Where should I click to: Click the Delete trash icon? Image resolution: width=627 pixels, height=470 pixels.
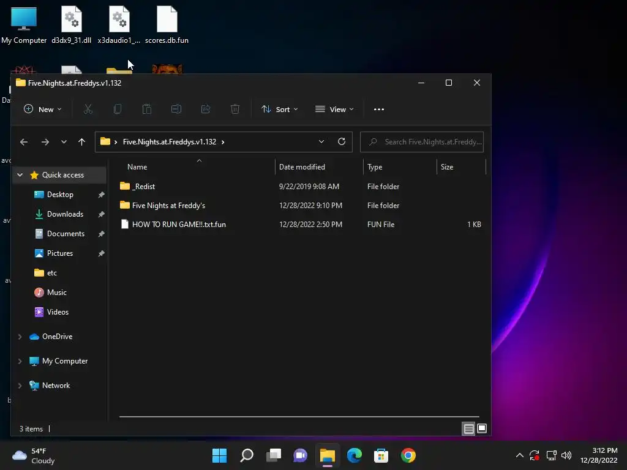[235, 109]
